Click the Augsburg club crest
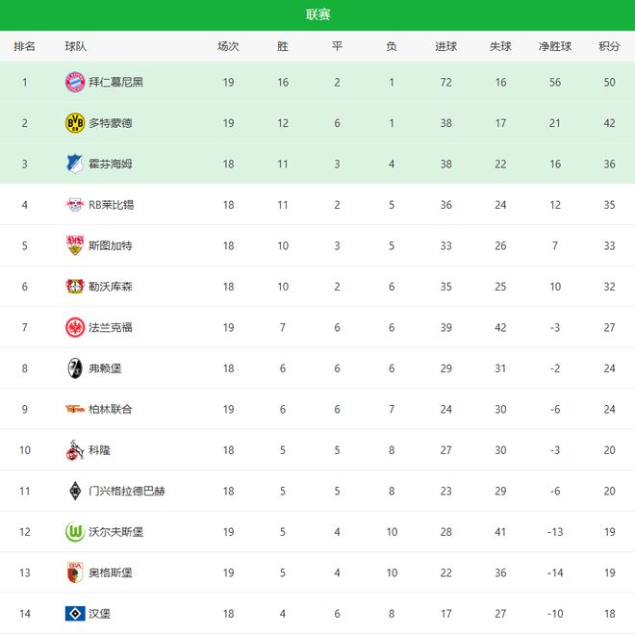 pyautogui.click(x=75, y=572)
